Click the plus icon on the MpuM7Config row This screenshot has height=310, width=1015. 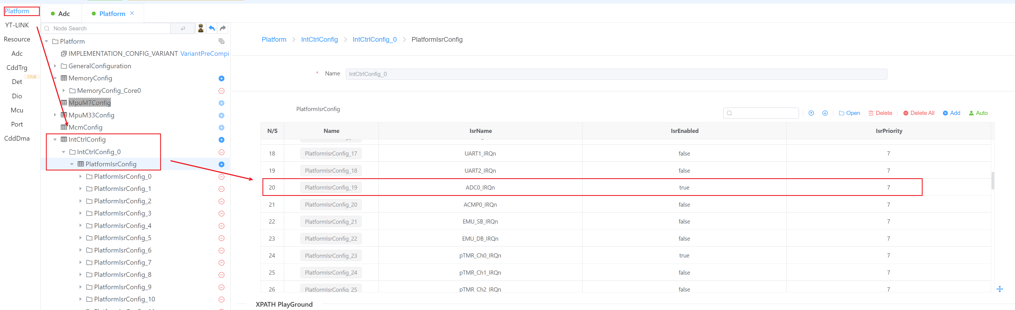coord(222,103)
